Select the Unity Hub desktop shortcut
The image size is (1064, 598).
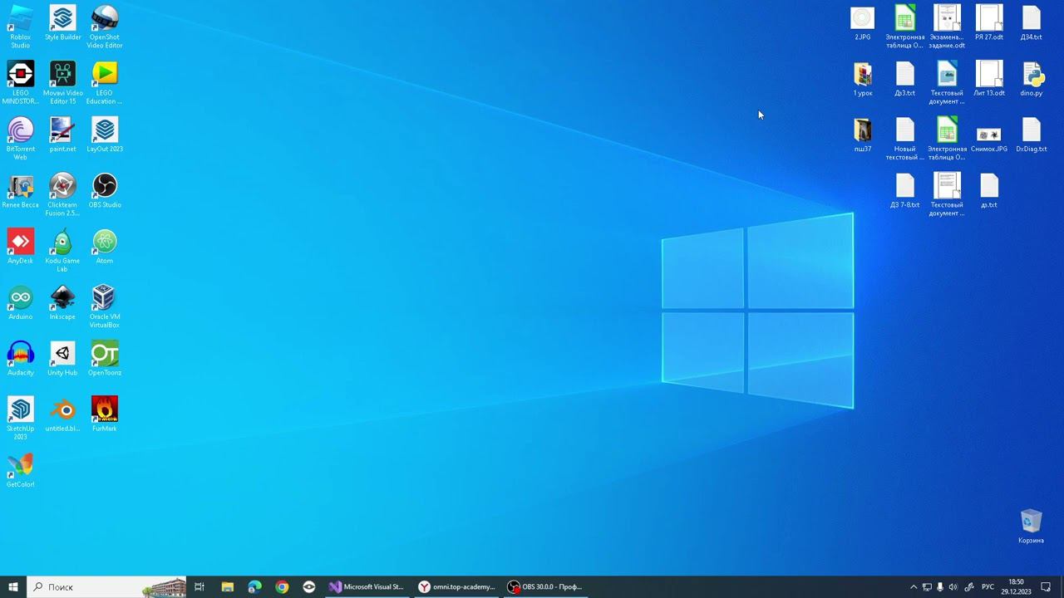[62, 357]
